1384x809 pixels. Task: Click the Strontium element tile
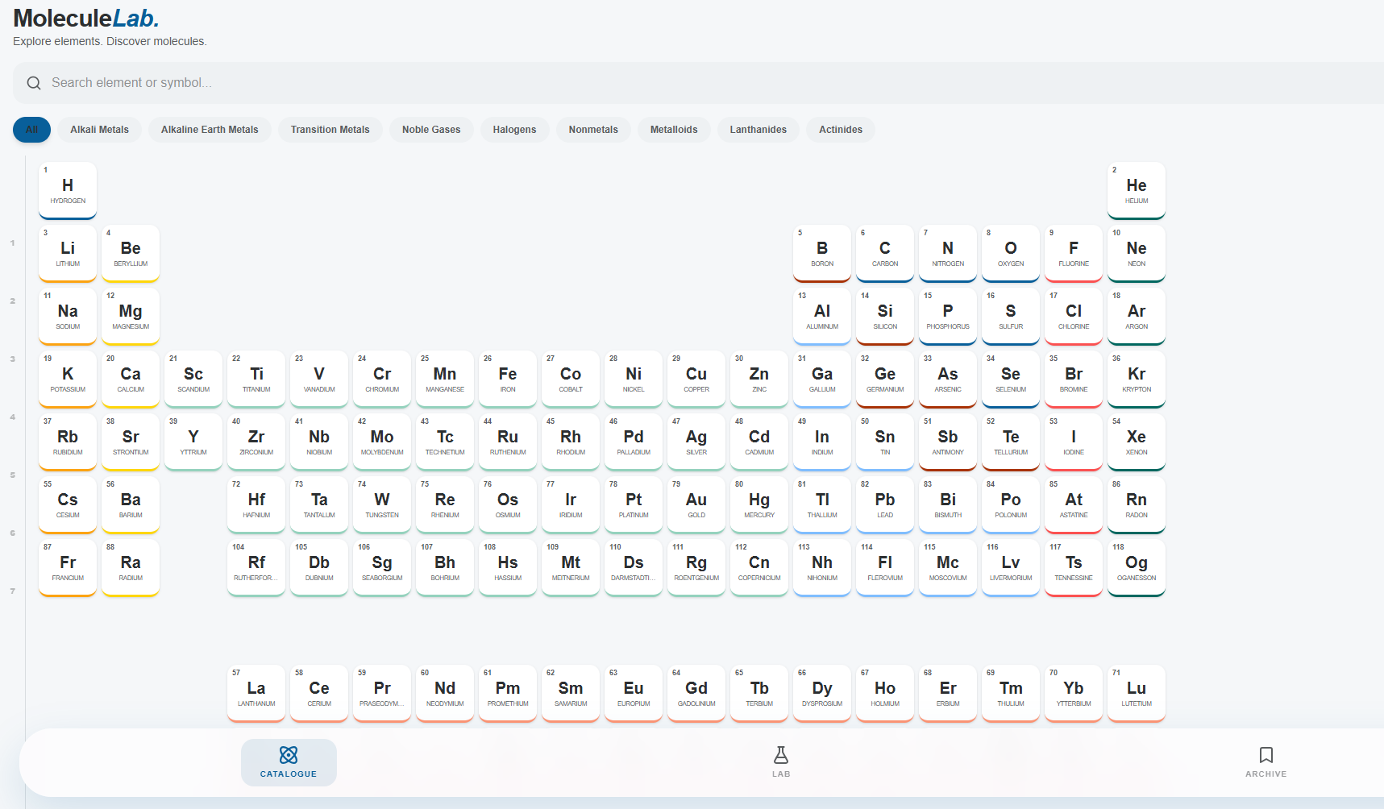tap(131, 442)
